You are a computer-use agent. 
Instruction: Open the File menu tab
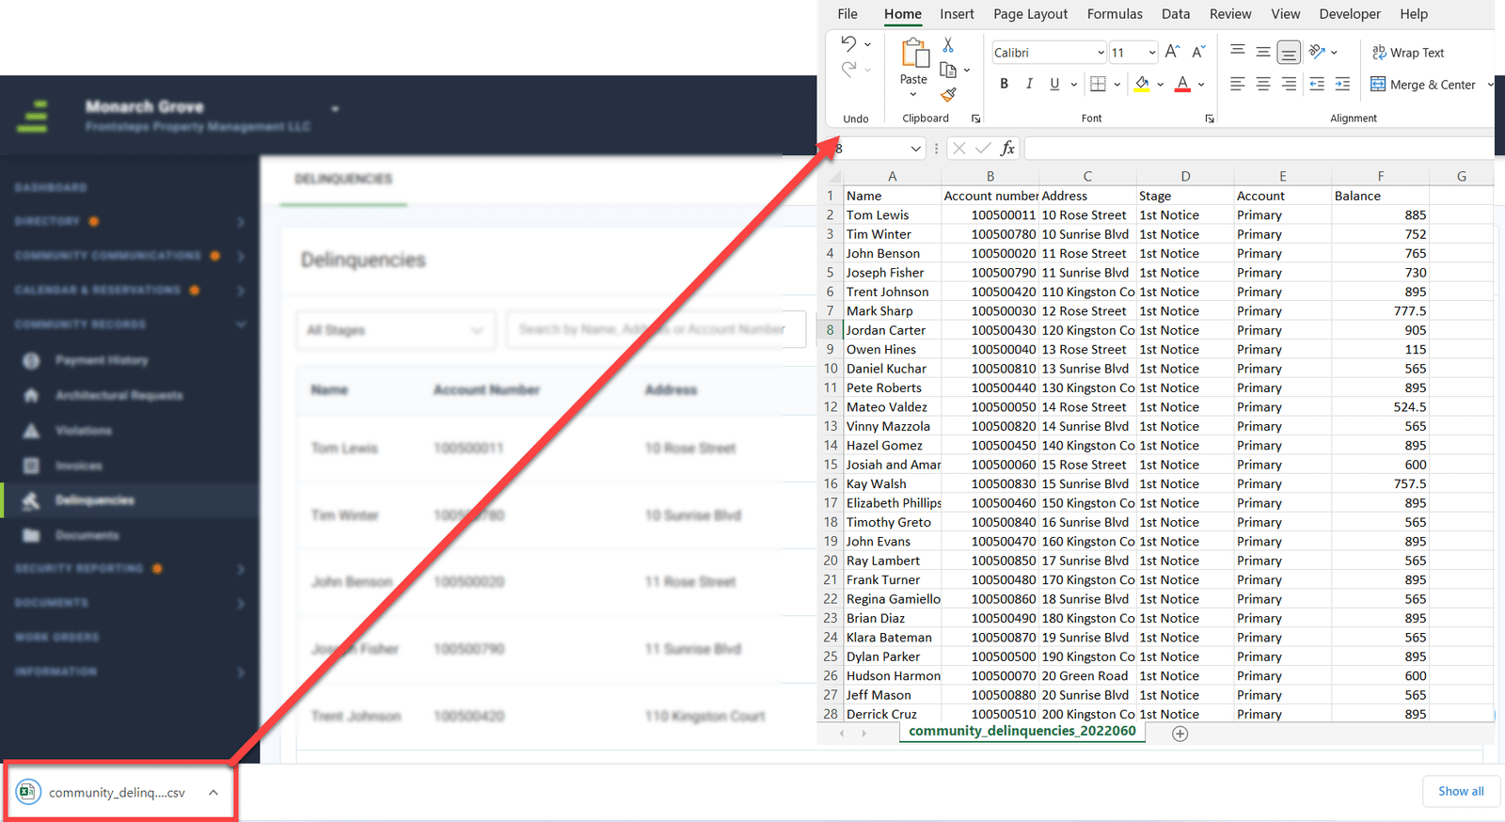848,14
